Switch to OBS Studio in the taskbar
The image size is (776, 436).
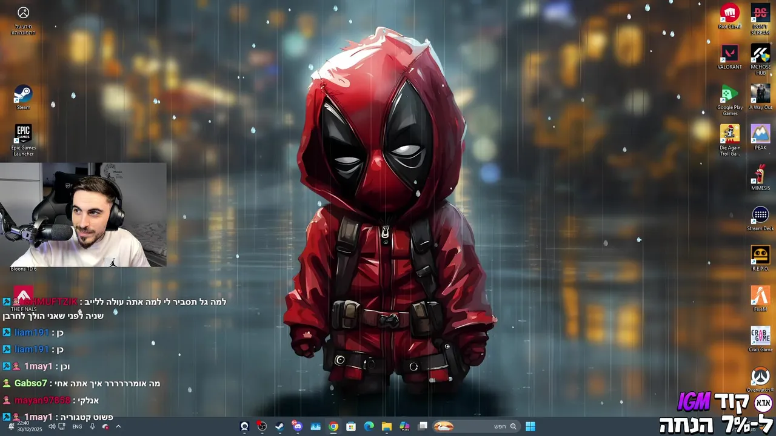pos(262,426)
